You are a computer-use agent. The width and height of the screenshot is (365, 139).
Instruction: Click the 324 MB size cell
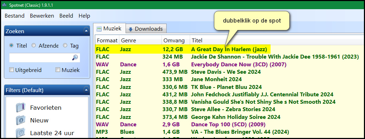click(x=173, y=56)
